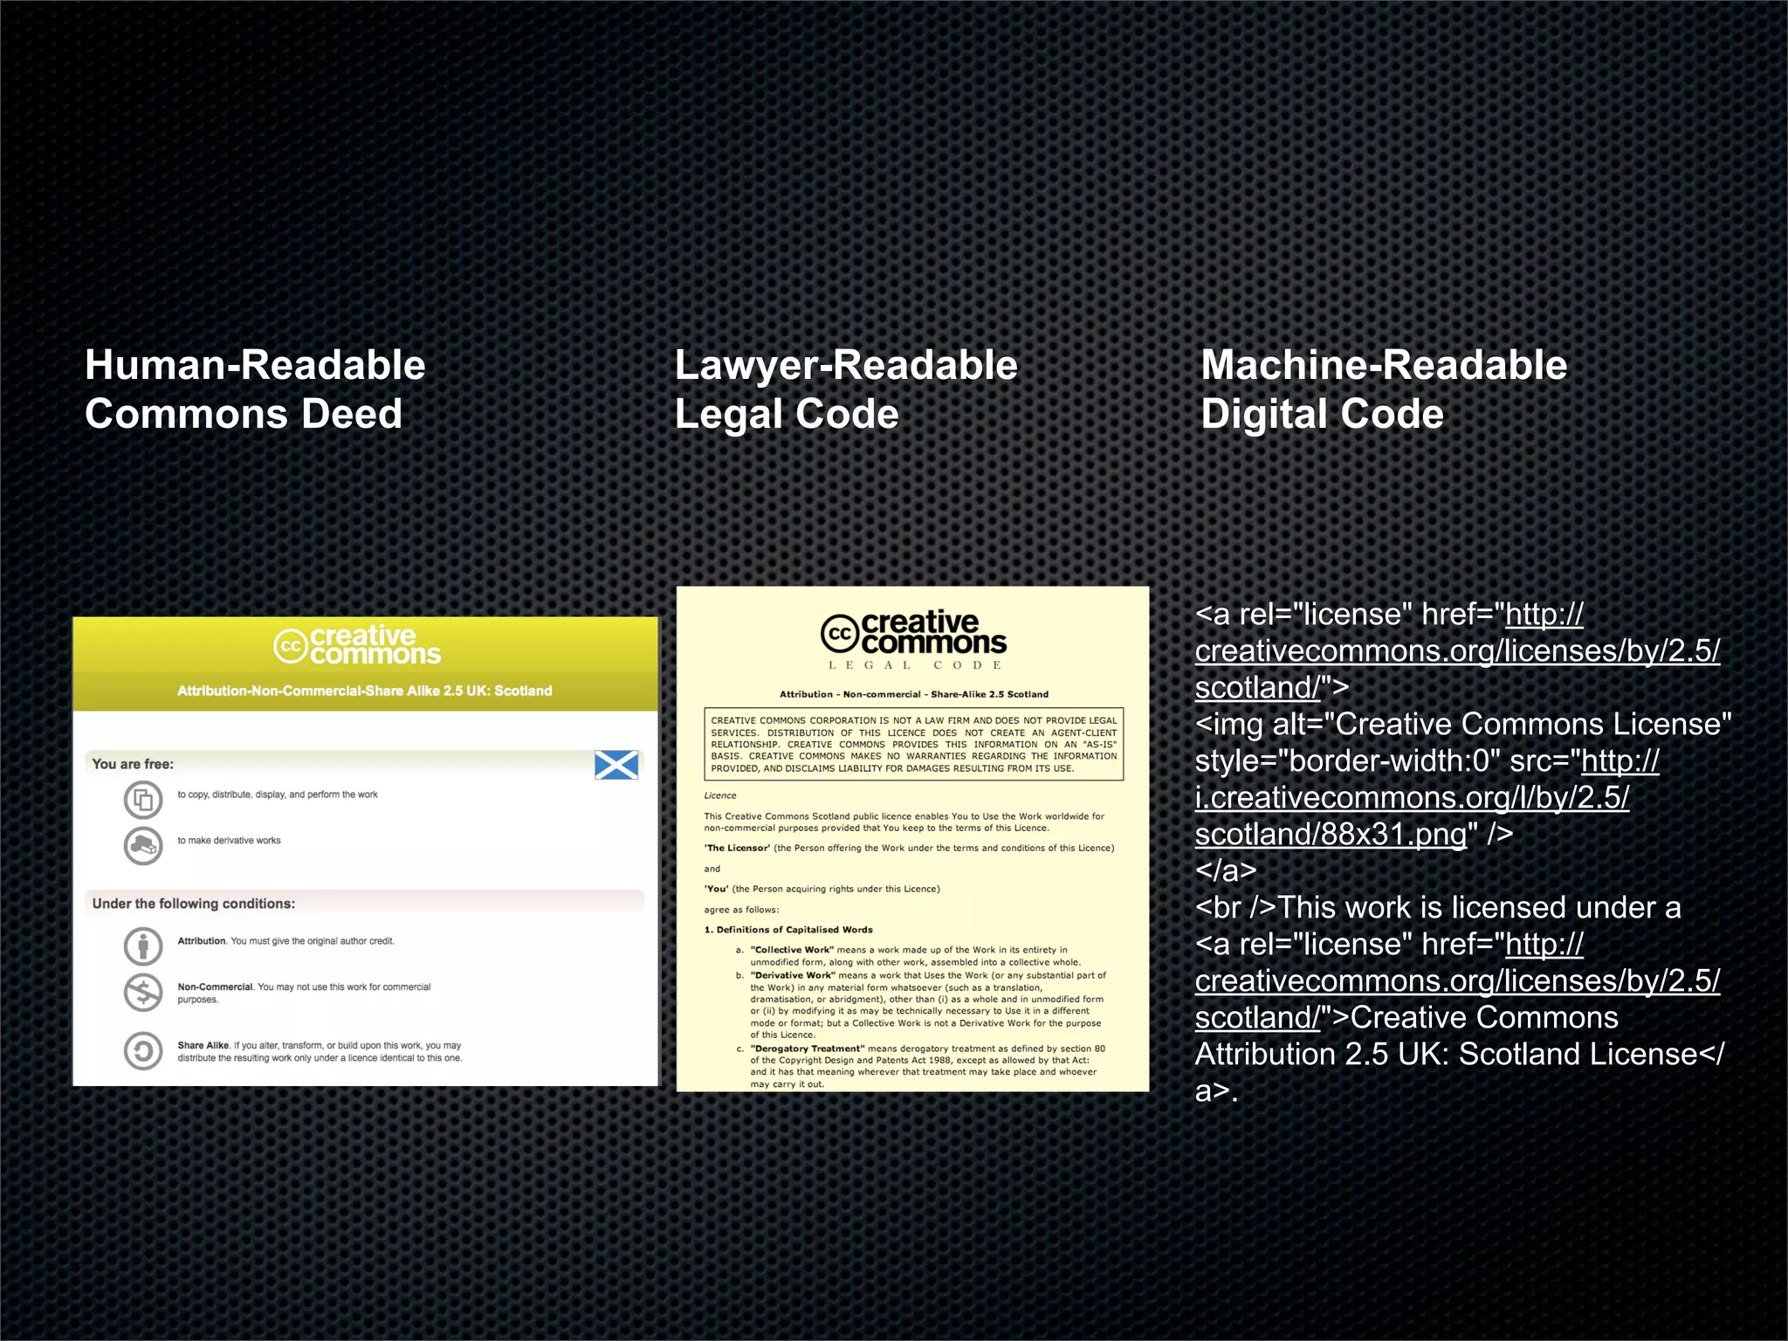This screenshot has width=1788, height=1341.
Task: Open the license link after 'This work is licensed under a'
Action: point(1457,981)
